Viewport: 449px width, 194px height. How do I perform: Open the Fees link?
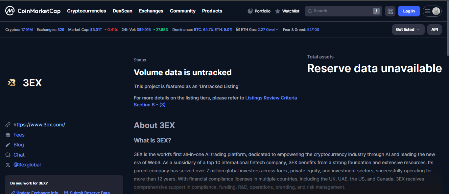pos(19,135)
